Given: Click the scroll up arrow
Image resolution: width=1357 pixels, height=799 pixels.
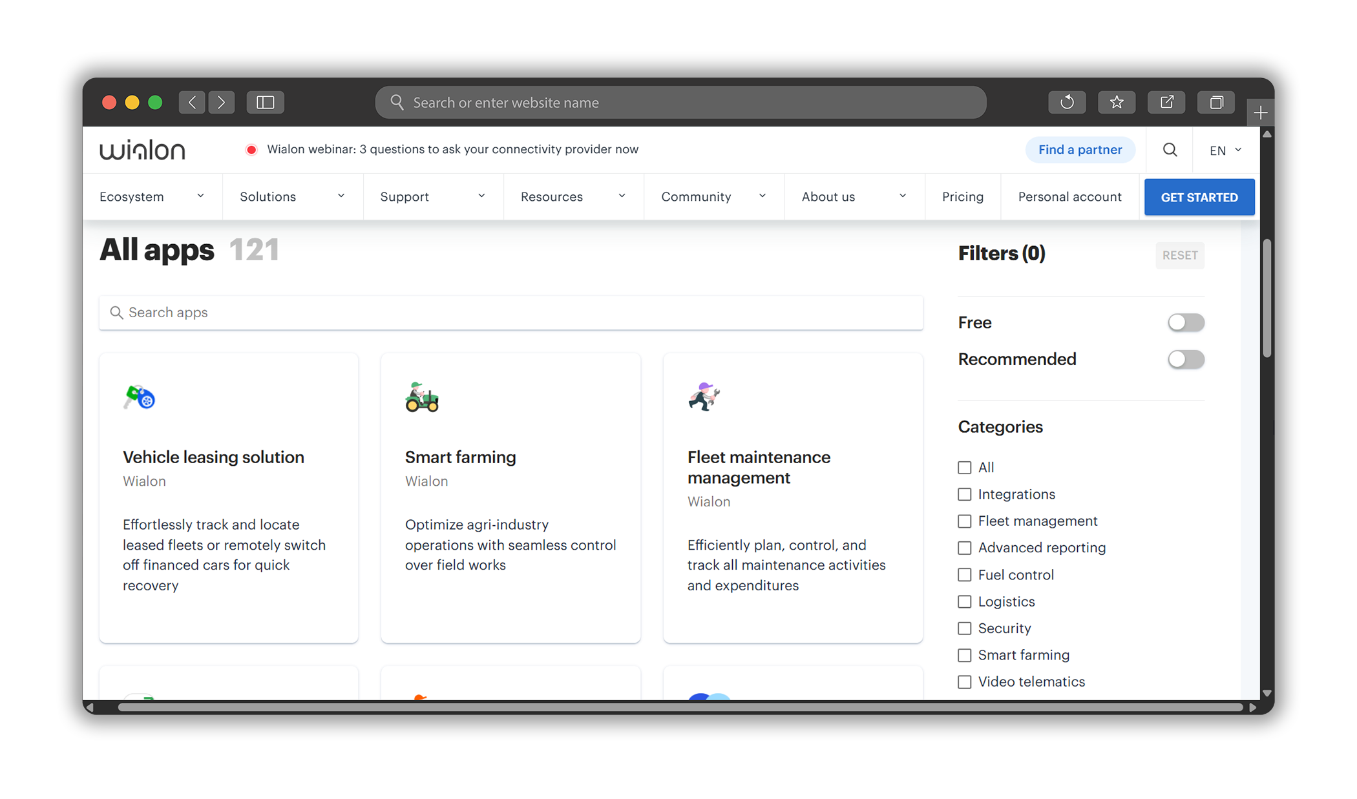Looking at the screenshot, I should pyautogui.click(x=1267, y=134).
